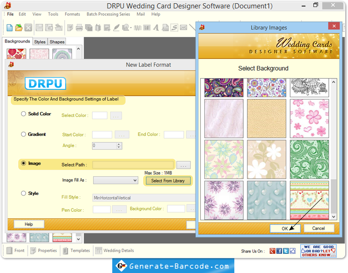348x273 pixels.
Task: Open the Mail menu
Action: [141, 14]
